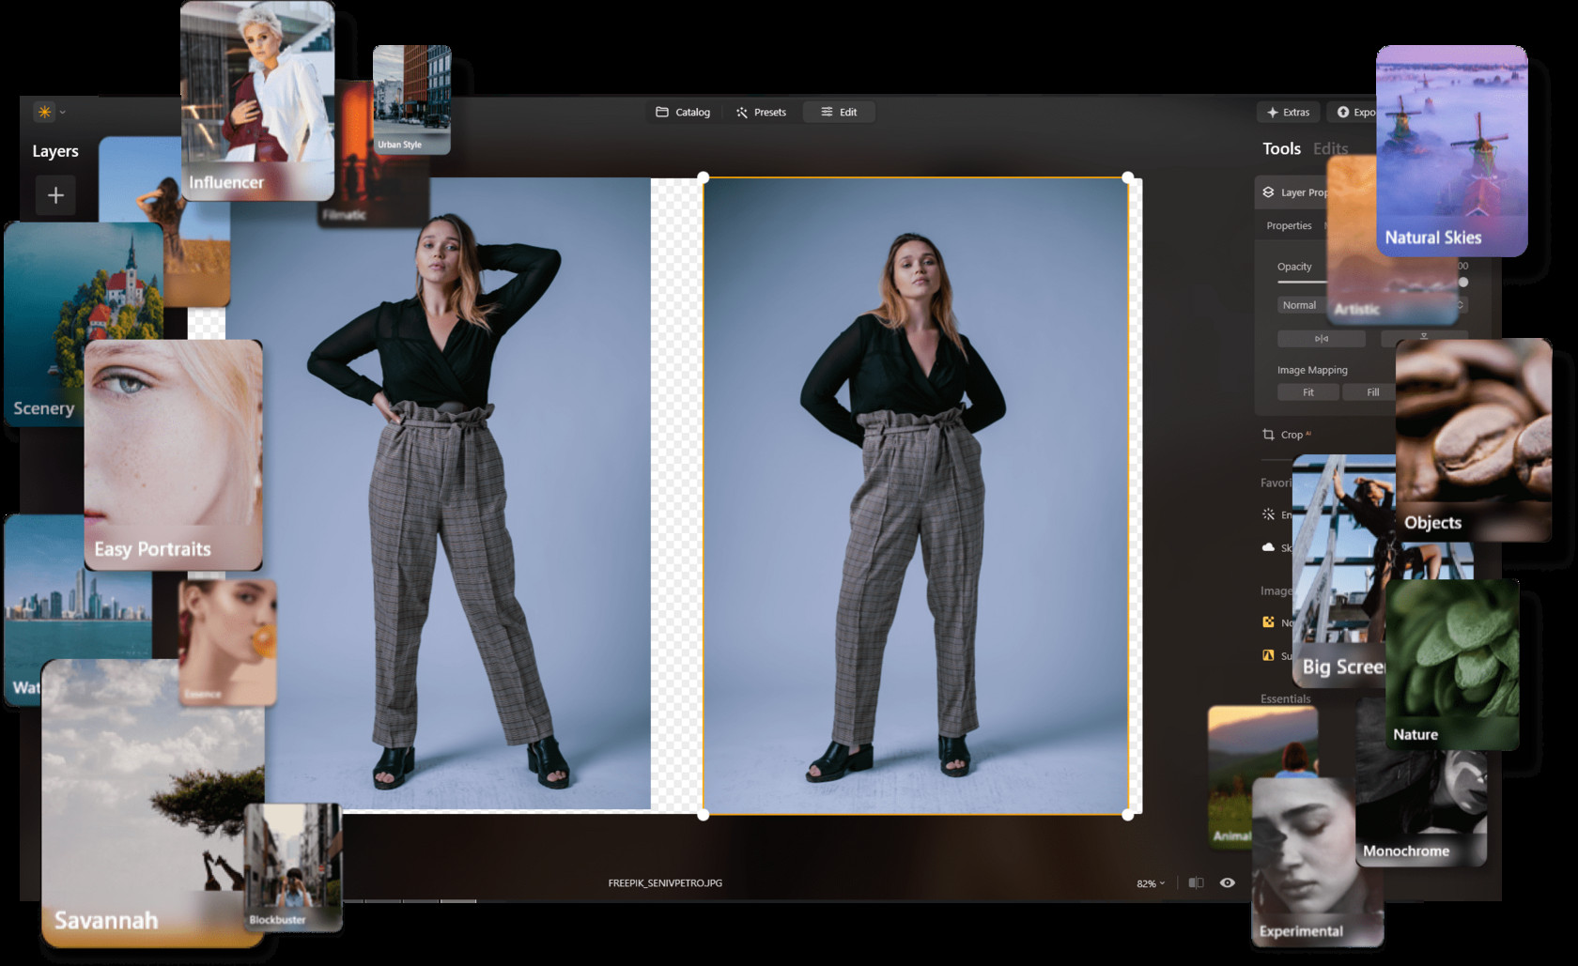Open the Normal blend mode dropdown
This screenshot has width=1578, height=966.
point(1302,305)
